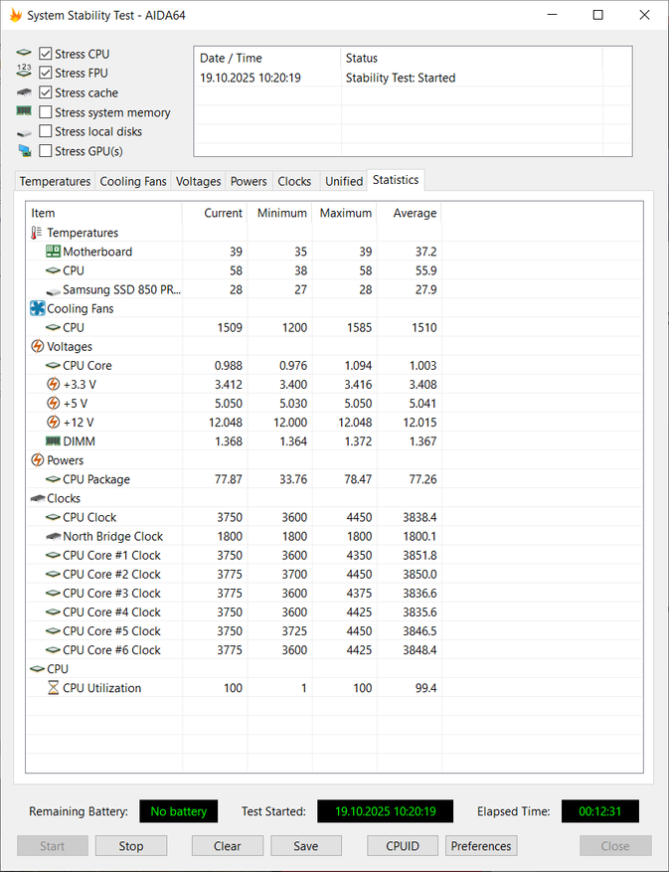Open the Unified tab
669x872 pixels.
coord(344,181)
